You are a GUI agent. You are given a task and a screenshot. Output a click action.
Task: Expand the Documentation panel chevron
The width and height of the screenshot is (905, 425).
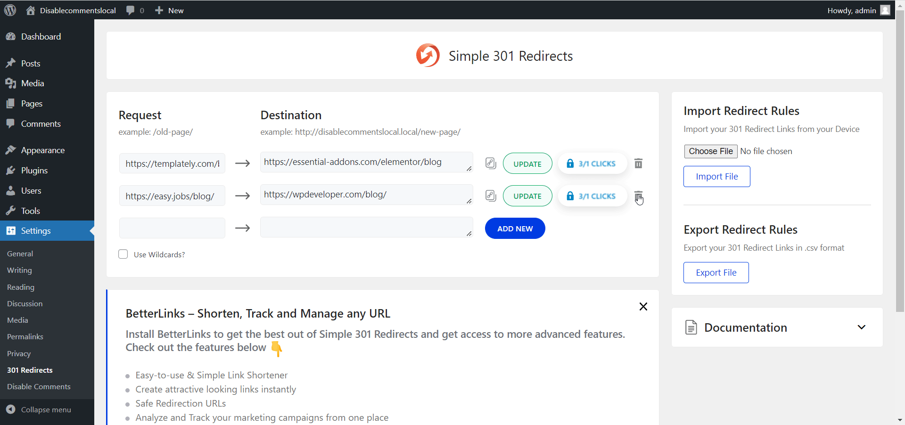[x=862, y=327]
